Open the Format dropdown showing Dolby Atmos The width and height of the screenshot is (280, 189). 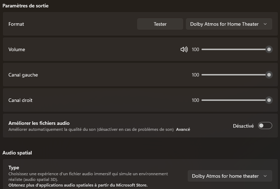[229, 24]
